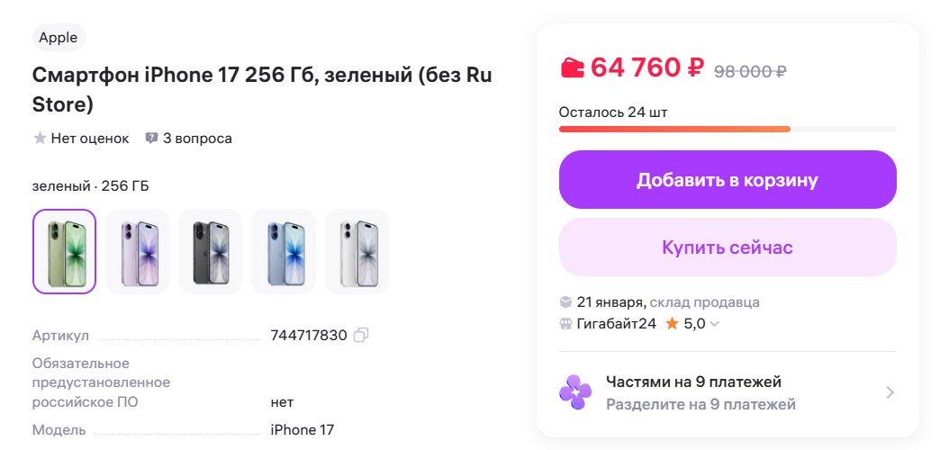949x450 pixels.
Task: Select the green iPhone color option
Action: click(x=64, y=251)
